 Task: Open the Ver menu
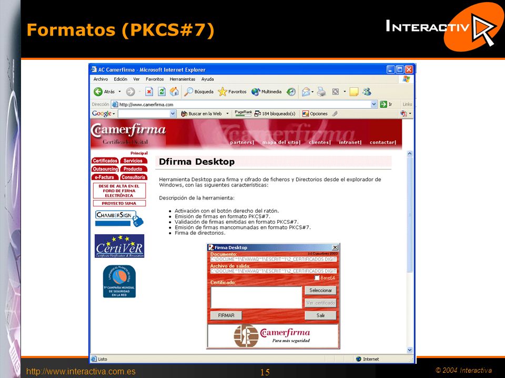coord(137,79)
